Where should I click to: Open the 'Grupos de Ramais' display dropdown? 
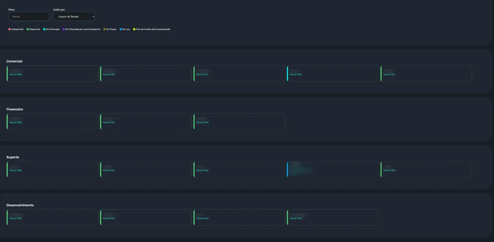(74, 17)
